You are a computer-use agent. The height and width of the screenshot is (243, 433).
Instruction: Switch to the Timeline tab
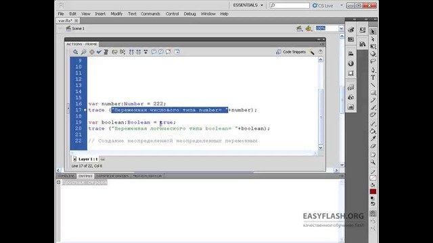[x=66, y=175]
